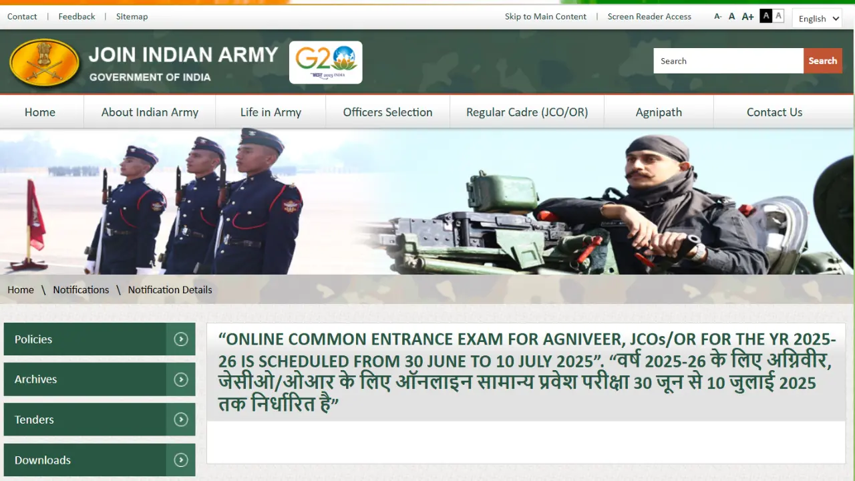Increase font size using A+ icon
Viewport: 855px width, 481px height.
(747, 16)
